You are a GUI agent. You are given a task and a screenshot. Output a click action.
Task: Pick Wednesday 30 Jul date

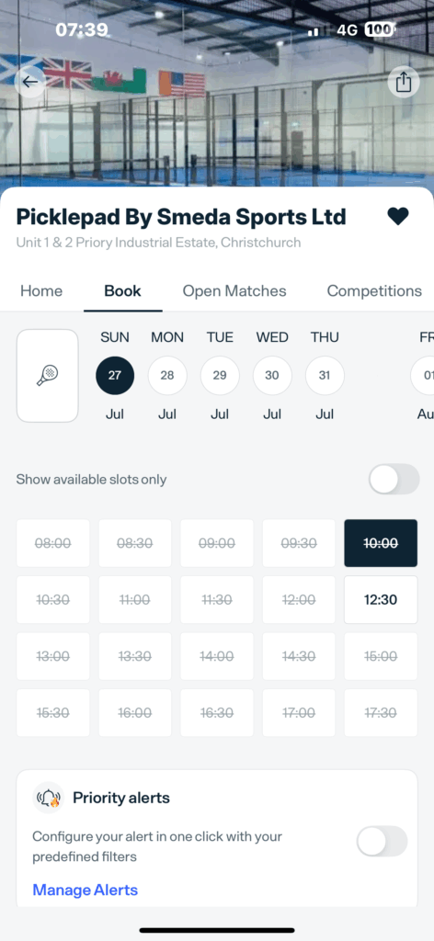click(x=272, y=375)
